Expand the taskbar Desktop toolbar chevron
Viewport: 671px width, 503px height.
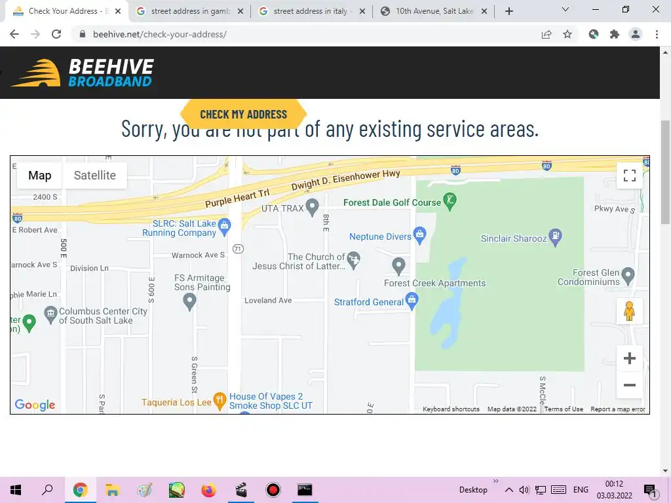[x=496, y=481]
